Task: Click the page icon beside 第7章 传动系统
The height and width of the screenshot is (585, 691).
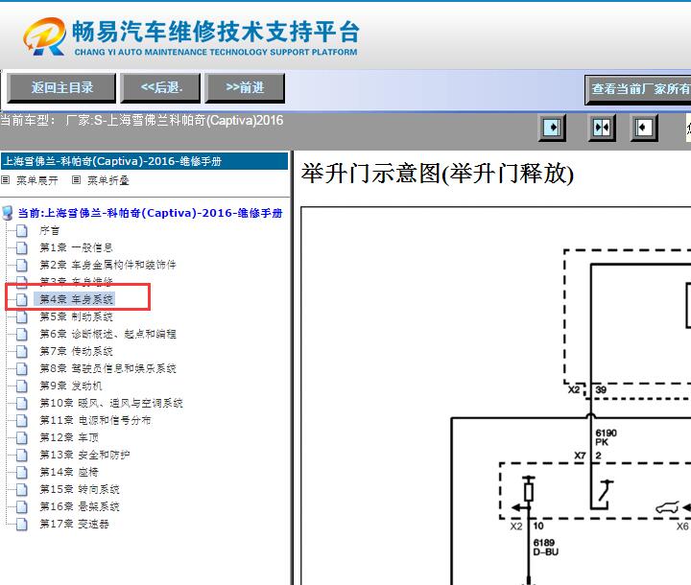Action: pyautogui.click(x=21, y=352)
